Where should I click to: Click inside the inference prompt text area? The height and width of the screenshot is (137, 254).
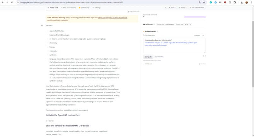[x=174, y=45]
